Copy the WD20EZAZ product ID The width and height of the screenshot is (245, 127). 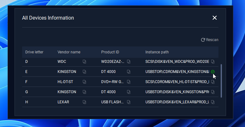(x=129, y=62)
